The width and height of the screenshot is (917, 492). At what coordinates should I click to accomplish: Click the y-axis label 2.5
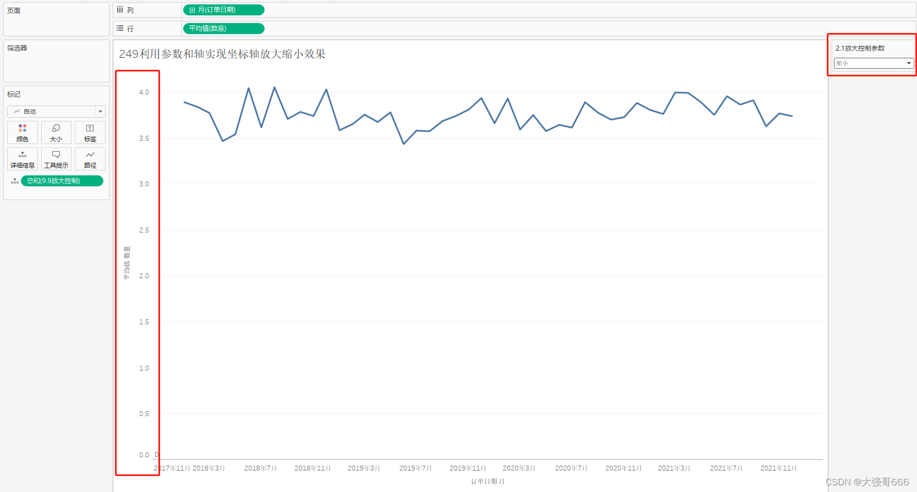[144, 230]
